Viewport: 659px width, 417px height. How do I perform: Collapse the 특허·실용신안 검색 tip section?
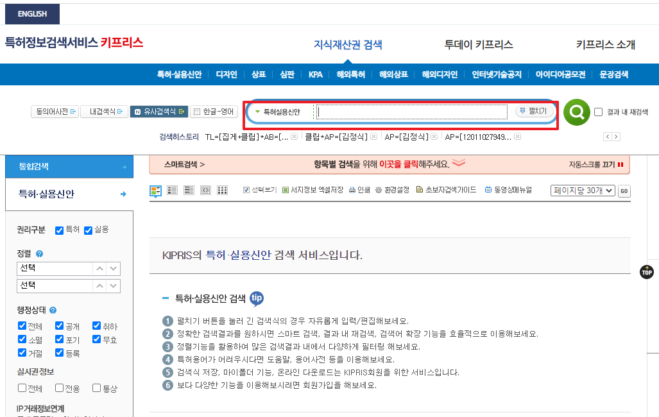point(166,298)
